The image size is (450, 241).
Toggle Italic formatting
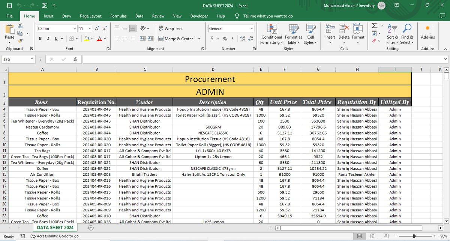pyautogui.click(x=48, y=39)
